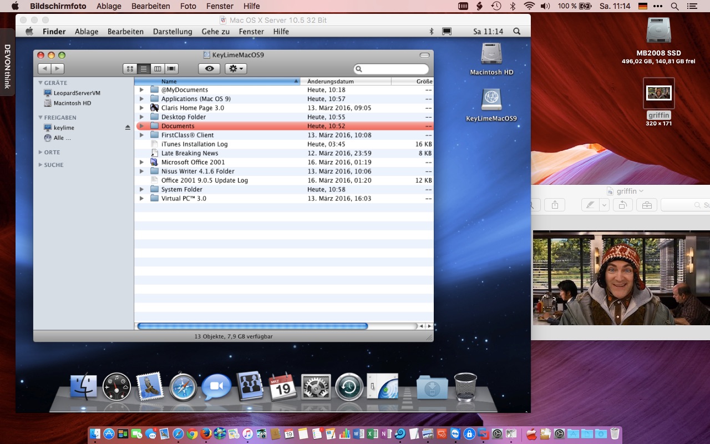This screenshot has width=710, height=444.
Task: Expand the Microsoft Office 2001 folder
Action: (x=141, y=162)
